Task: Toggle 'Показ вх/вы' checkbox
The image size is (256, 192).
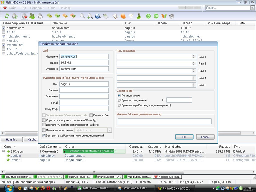Action: click(x=91, y=115)
